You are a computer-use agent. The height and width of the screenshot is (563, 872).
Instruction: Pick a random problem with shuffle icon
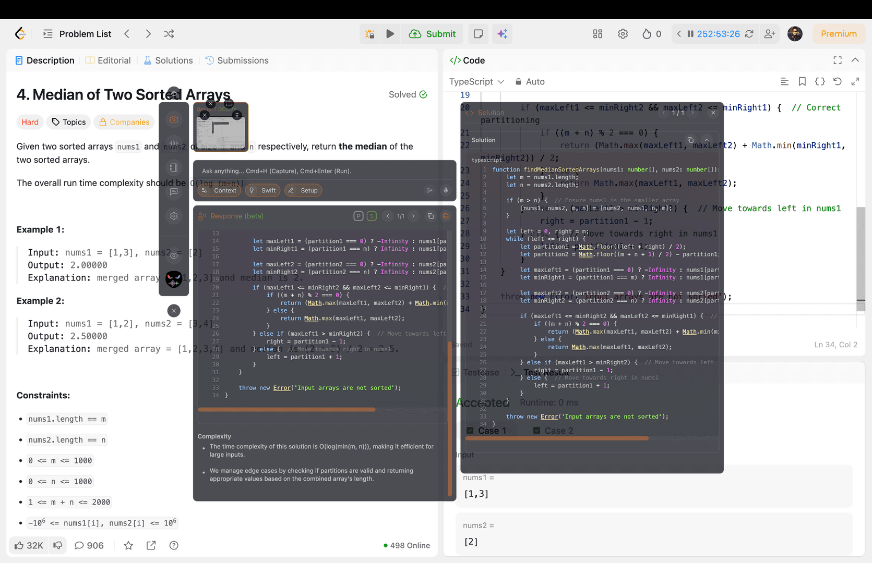pos(169,34)
